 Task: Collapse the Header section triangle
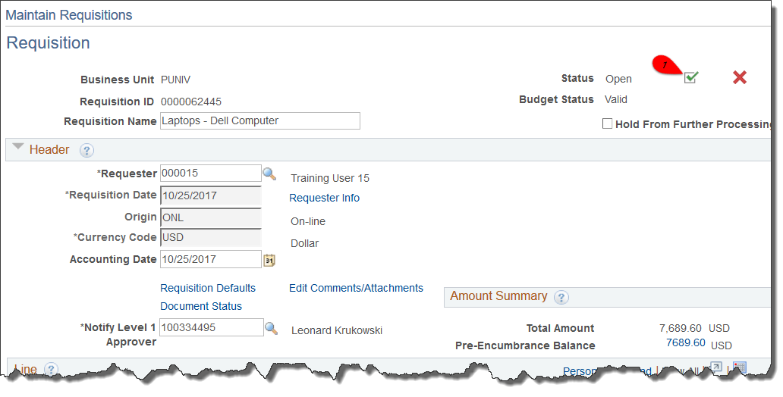pyautogui.click(x=18, y=148)
